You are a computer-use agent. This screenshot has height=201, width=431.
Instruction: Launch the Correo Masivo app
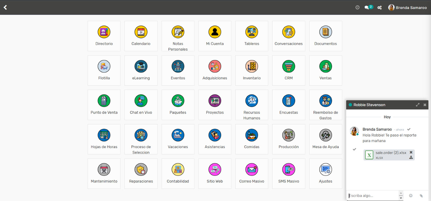(252, 173)
